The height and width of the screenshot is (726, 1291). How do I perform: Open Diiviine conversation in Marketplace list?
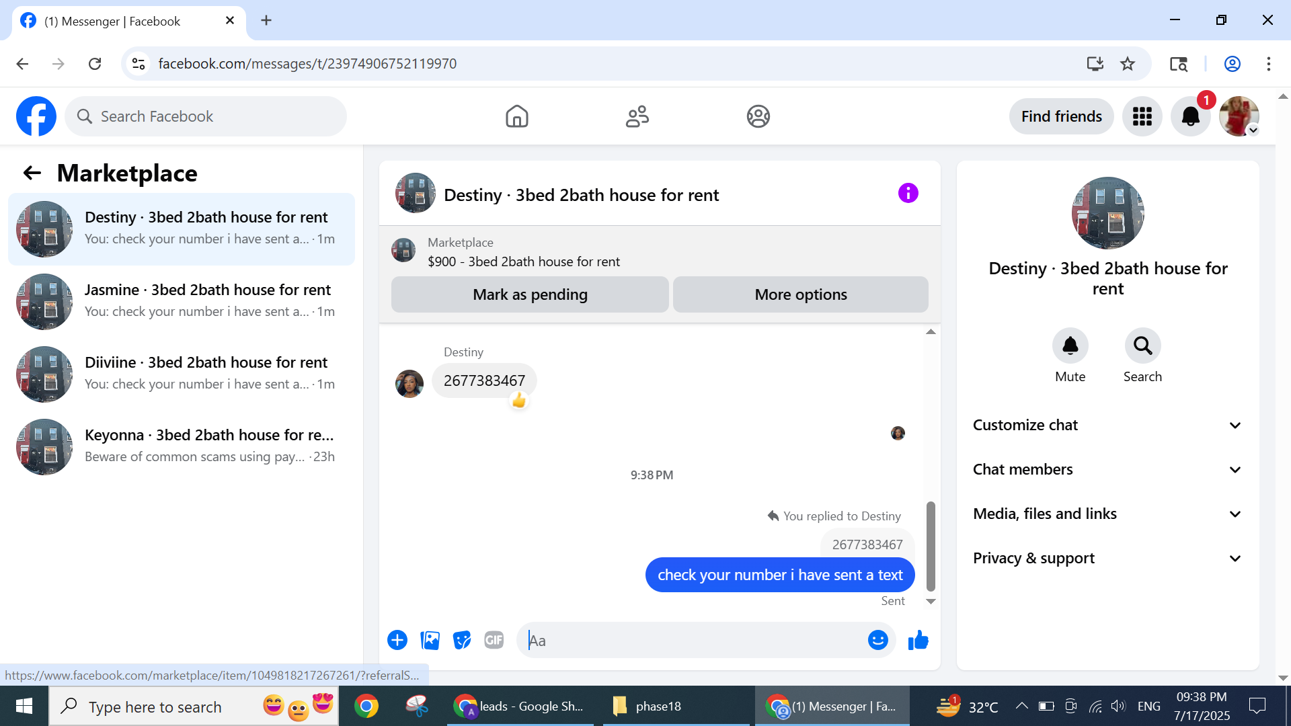pyautogui.click(x=182, y=374)
